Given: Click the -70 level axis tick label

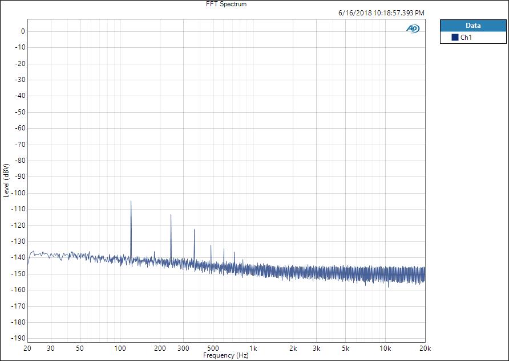Looking at the screenshot, I should pyautogui.click(x=19, y=145).
